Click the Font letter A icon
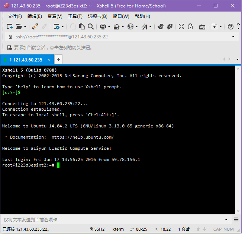 pos(145,26)
